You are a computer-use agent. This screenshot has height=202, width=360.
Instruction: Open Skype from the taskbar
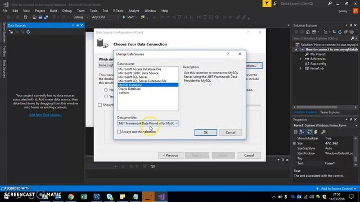point(110,197)
